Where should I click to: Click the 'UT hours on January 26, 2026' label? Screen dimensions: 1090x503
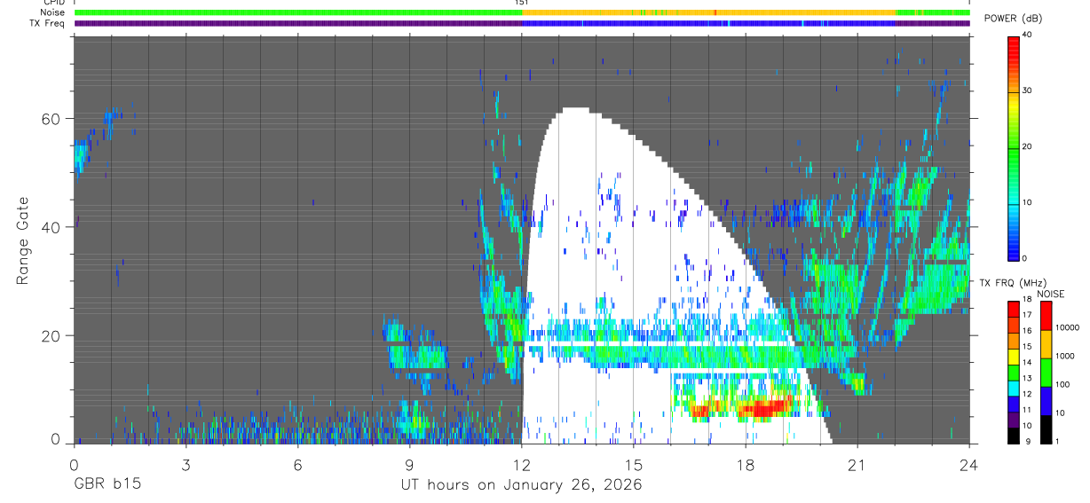(x=520, y=484)
